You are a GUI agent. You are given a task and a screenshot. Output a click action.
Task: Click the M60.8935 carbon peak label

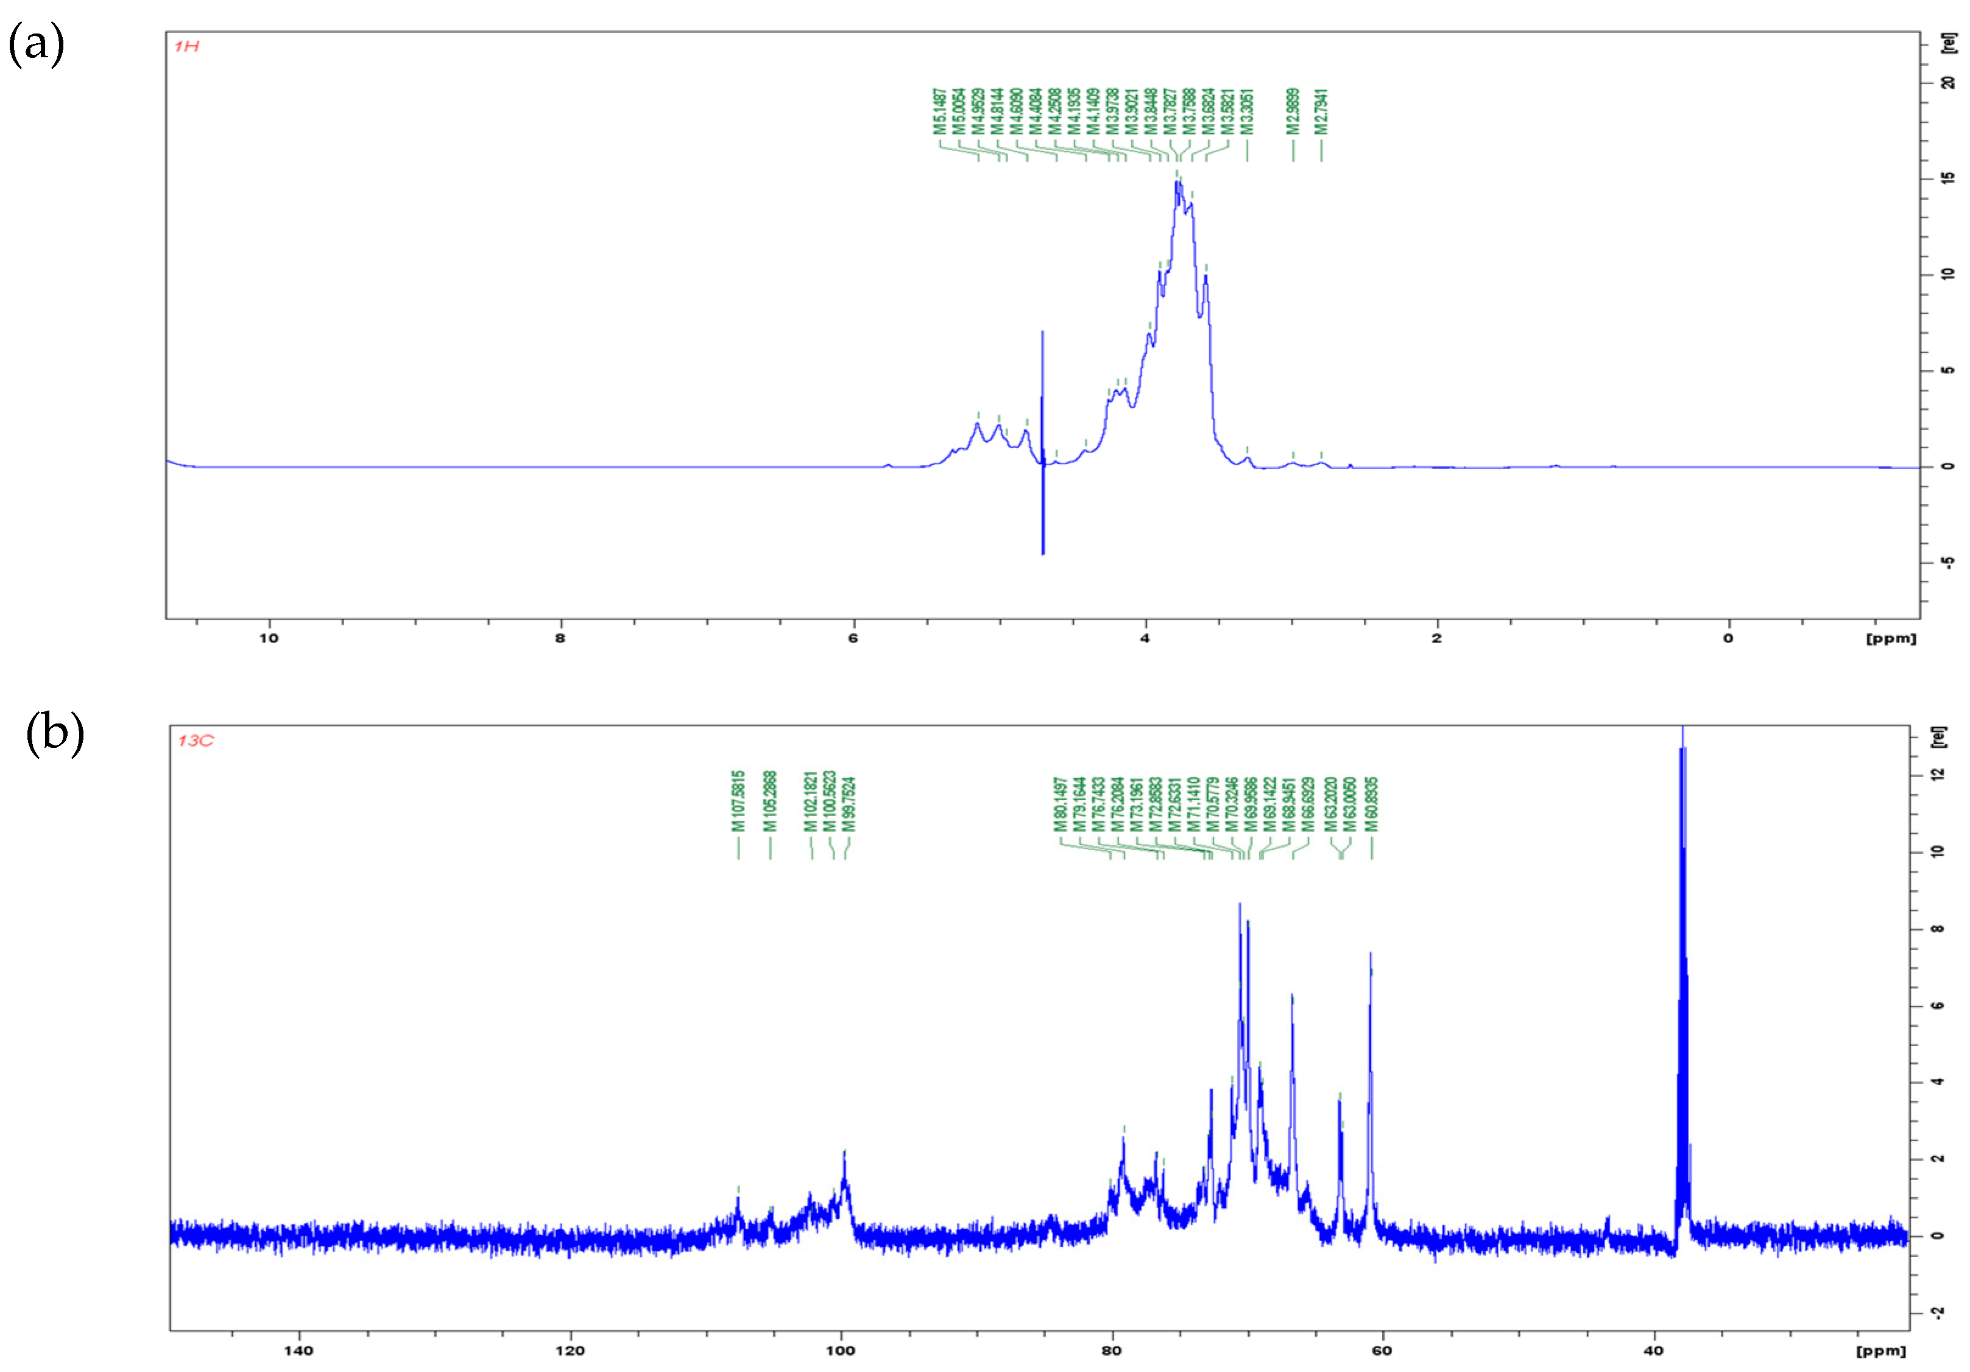point(1372,804)
